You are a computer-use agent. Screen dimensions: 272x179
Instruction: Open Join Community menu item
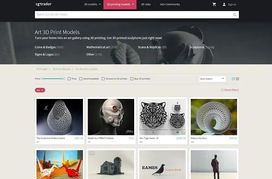click(170, 4)
